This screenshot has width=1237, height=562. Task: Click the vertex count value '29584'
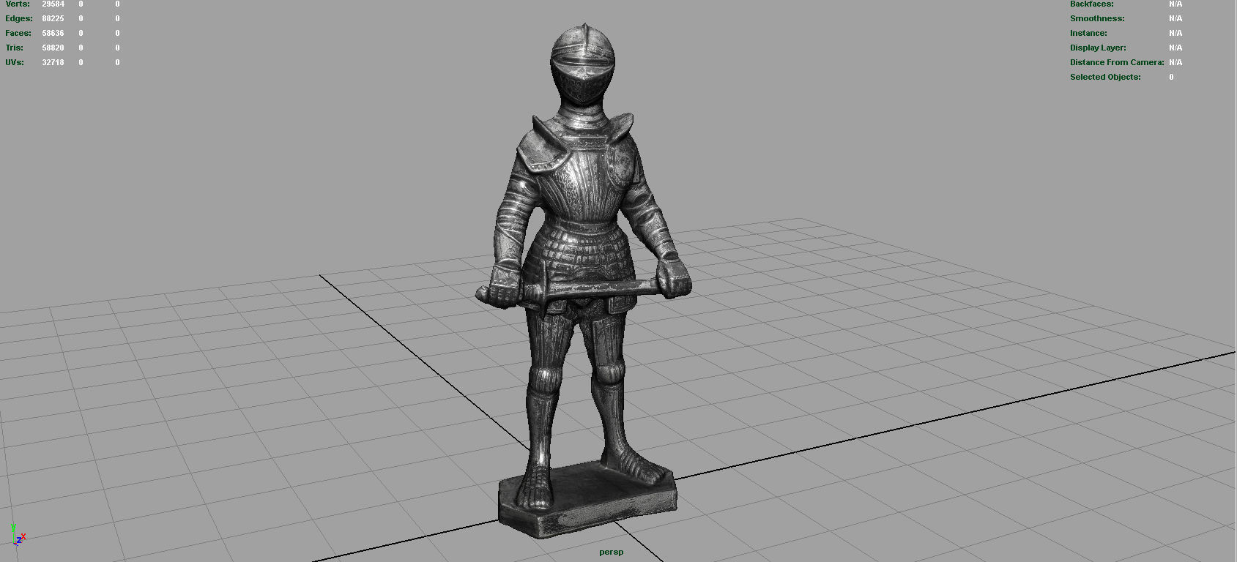pos(53,4)
